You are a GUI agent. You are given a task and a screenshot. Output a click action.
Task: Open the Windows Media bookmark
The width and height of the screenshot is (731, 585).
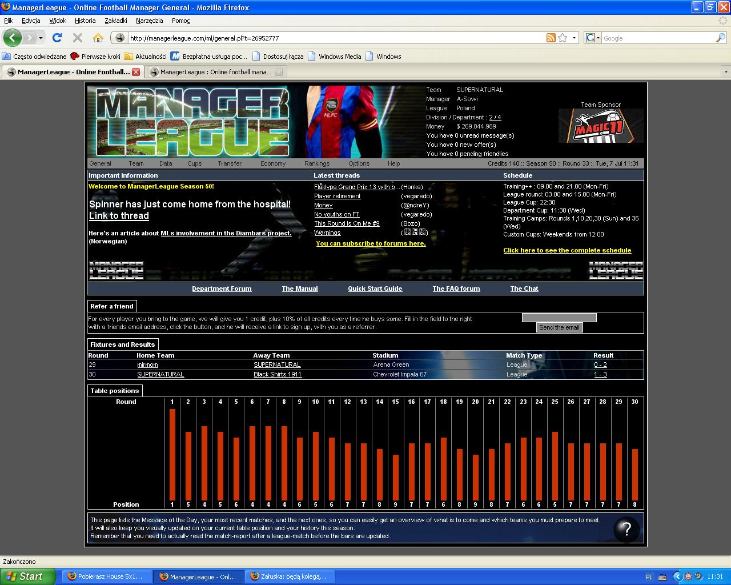click(x=335, y=57)
